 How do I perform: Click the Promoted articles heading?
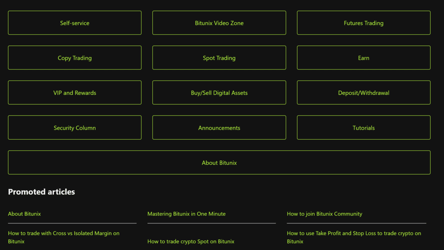41,192
